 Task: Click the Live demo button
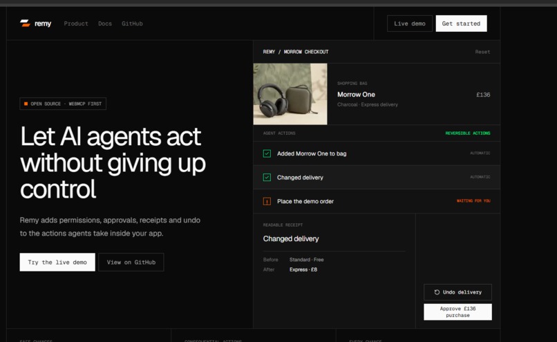[410, 23]
